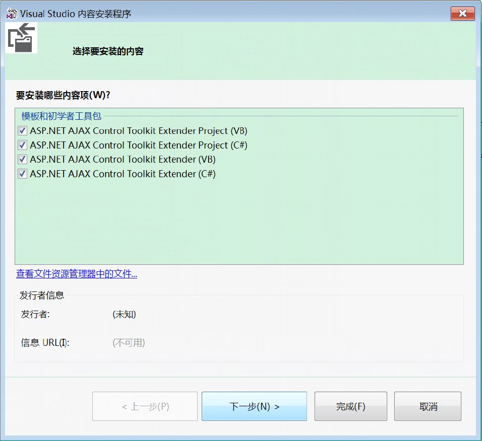Screen dimensions: 482x441
Task: Click the 发行者: label
Action: click(35, 314)
